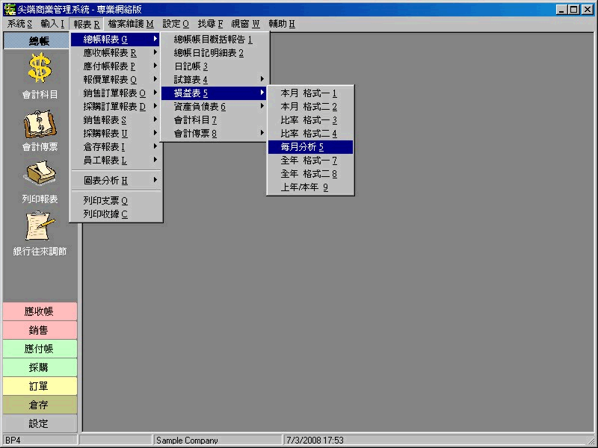Open the 會計科目 dollar sign icon

click(40, 69)
